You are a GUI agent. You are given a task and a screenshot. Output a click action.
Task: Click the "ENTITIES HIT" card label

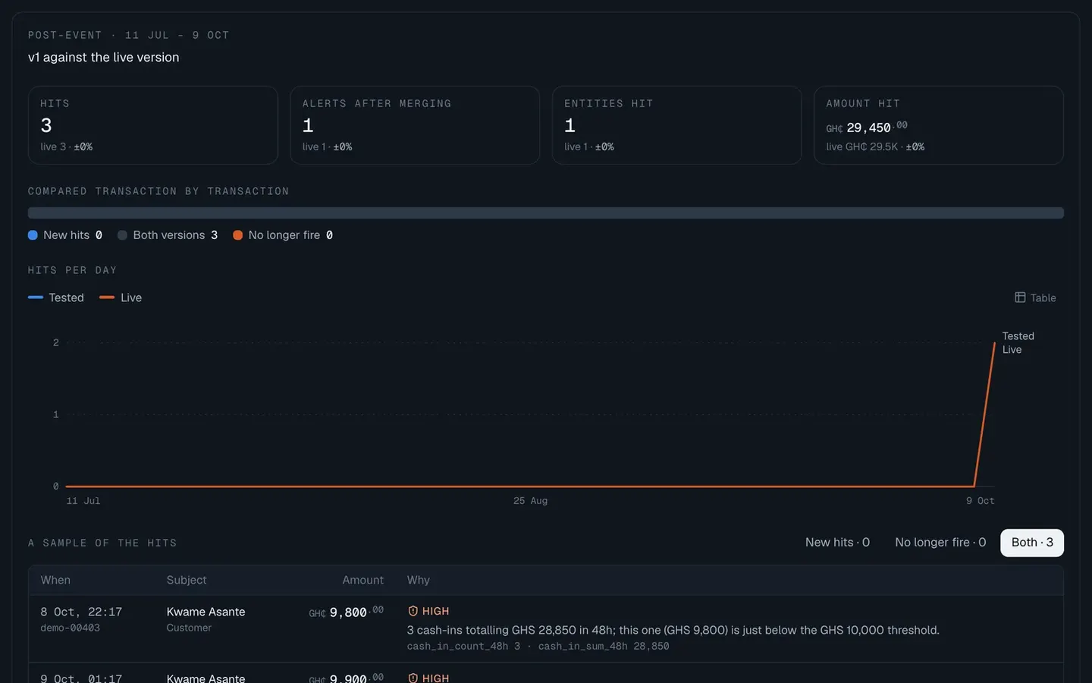pos(608,103)
